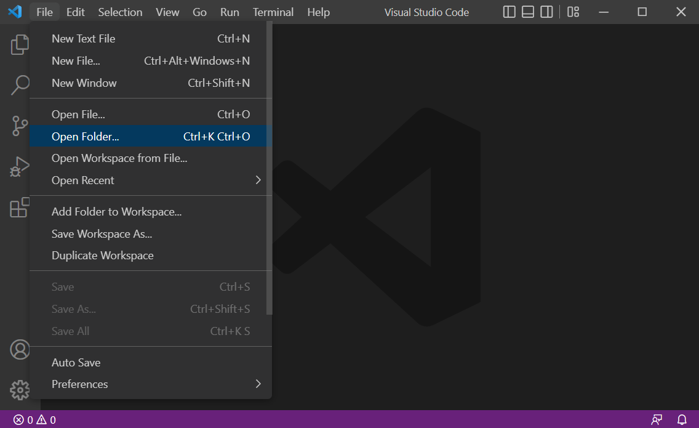Click New Text File menu entry
This screenshot has height=428, width=699.
(84, 39)
